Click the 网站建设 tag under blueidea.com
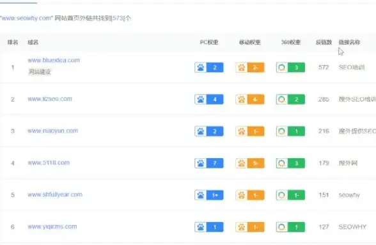The height and width of the screenshot is (245, 376). tap(40, 71)
